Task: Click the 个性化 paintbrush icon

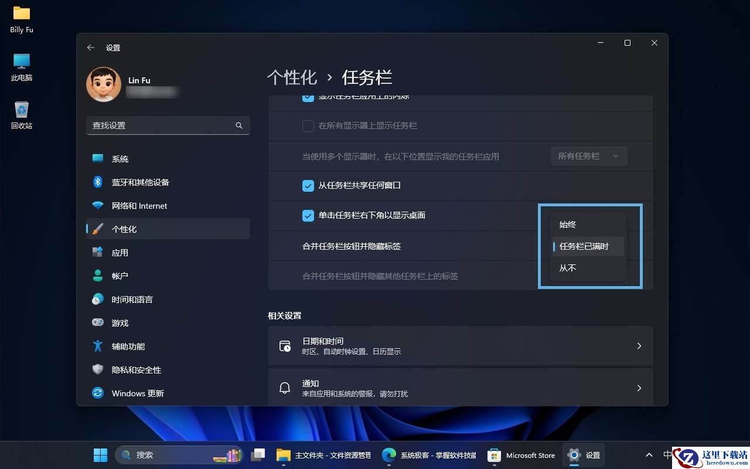Action: (x=98, y=229)
